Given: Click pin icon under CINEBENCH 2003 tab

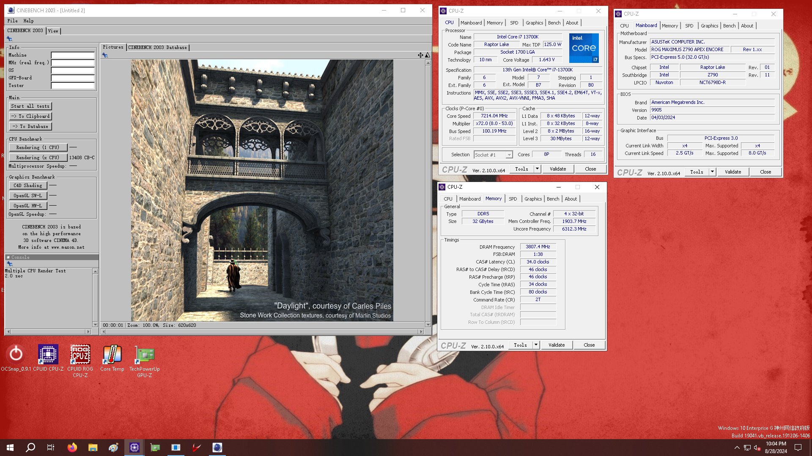Looking at the screenshot, I should (9, 39).
